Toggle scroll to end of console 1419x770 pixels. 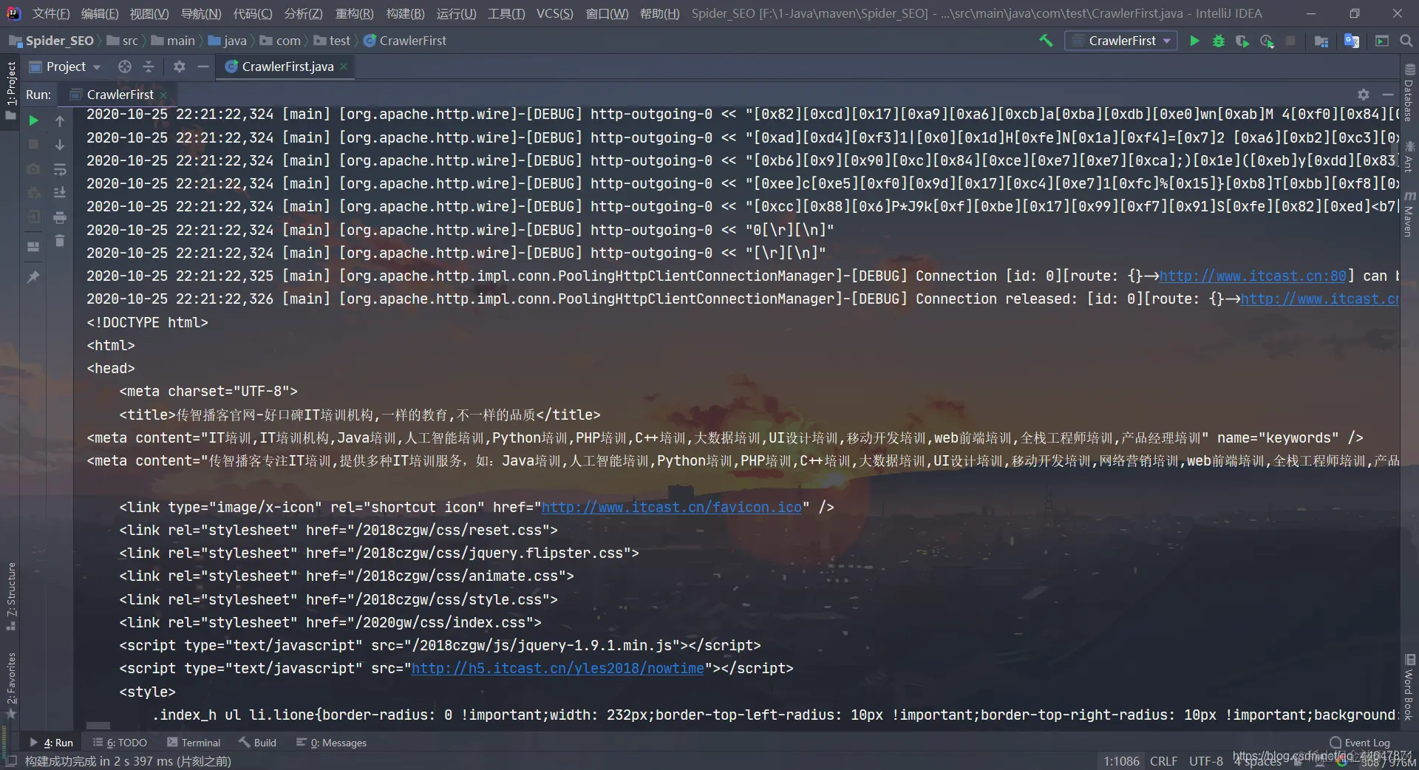pos(60,193)
